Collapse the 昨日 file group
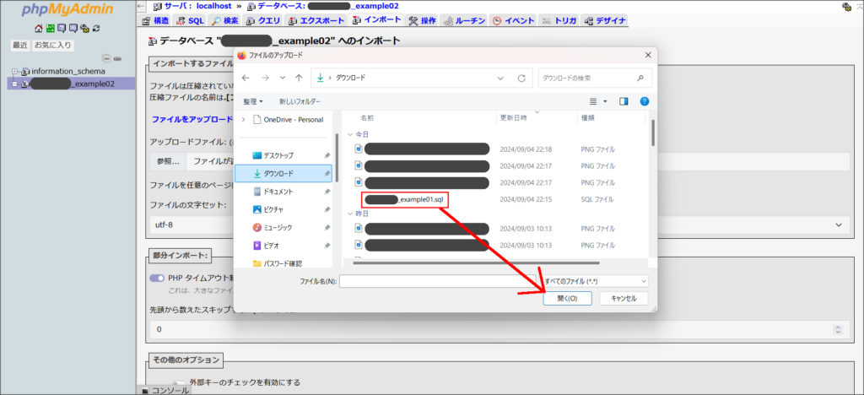The image size is (864, 395). coord(350,214)
